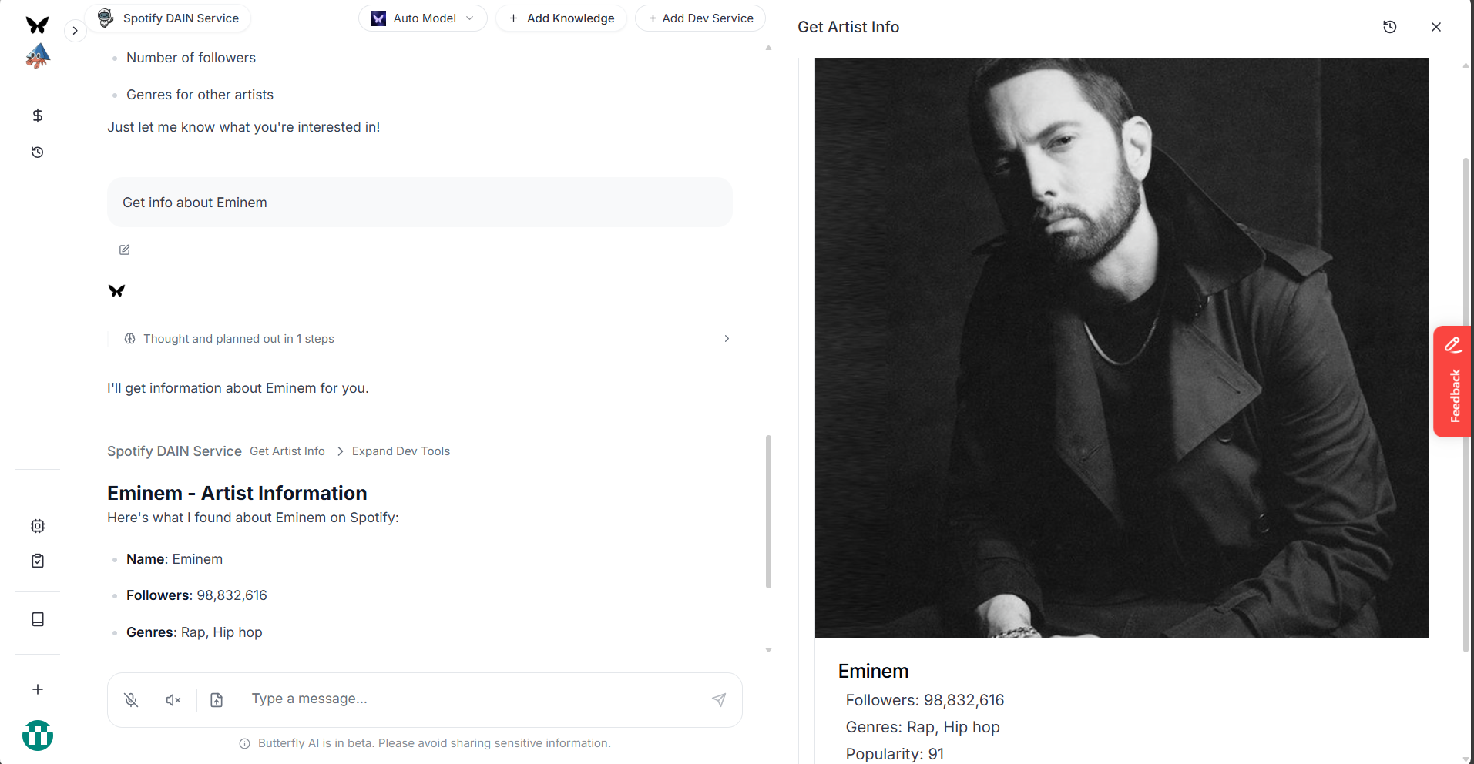Viewport: 1474px width, 764px height.
Task: Open the book documentation icon in sidebar
Action: pos(38,619)
